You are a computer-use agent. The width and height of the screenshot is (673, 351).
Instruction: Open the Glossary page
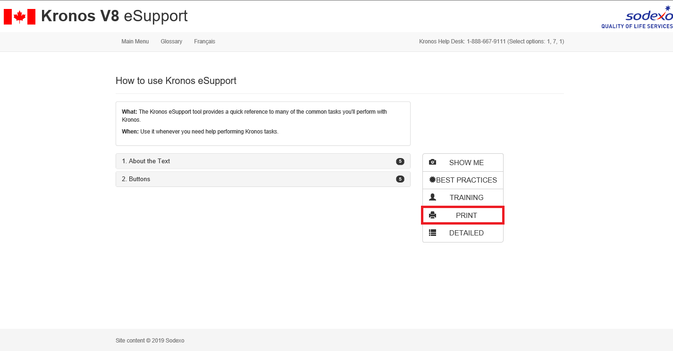coord(171,42)
